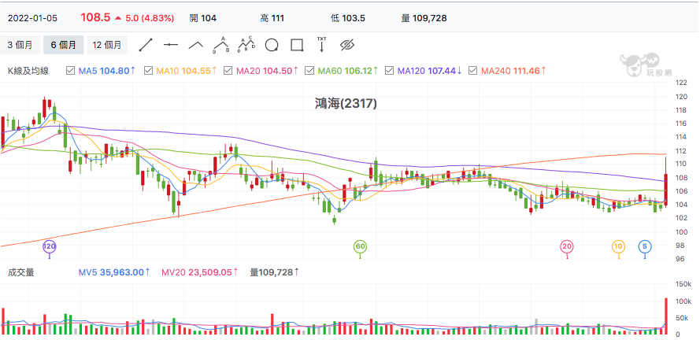Click the MA240 111.46 value
This screenshot has height=340, width=700.
pyautogui.click(x=513, y=71)
